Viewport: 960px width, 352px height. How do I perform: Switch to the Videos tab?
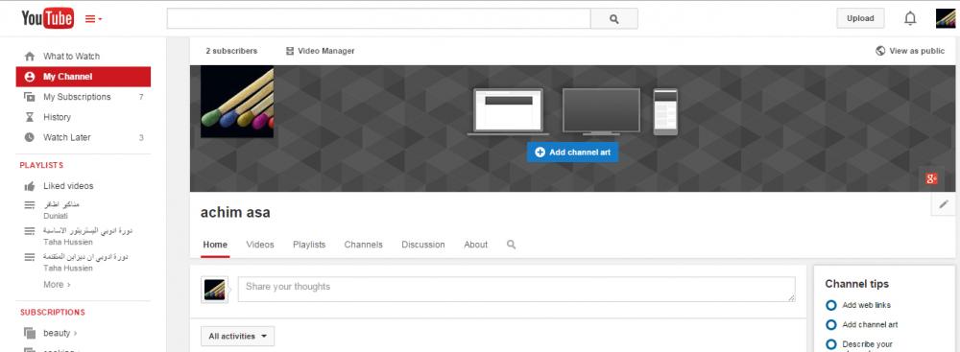click(x=260, y=245)
